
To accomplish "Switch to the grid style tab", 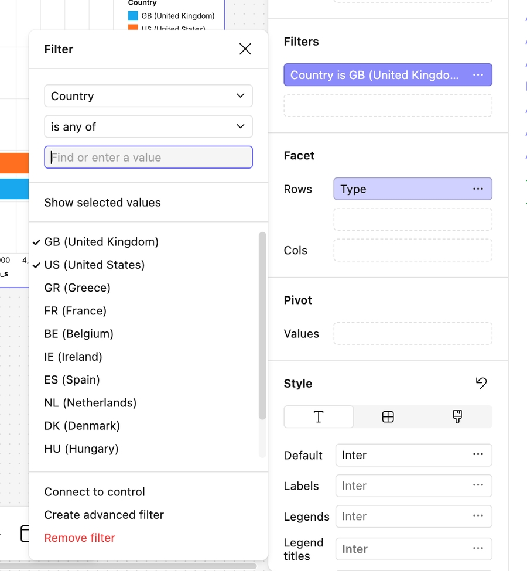I will (388, 417).
